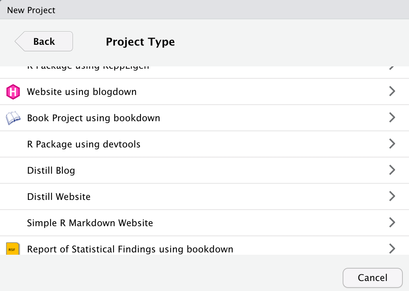Pick the Distill Website option
Screen dimensions: 409x291
click(x=59, y=197)
